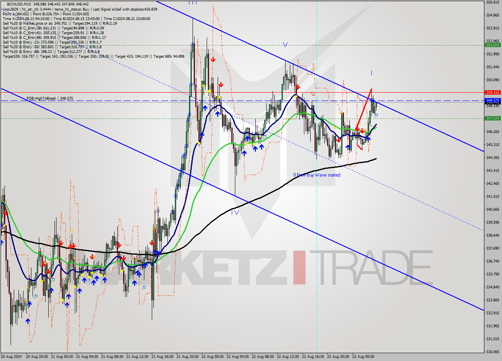The height and width of the screenshot is (361, 502).
Task: Click the 351.040 price axis label
Action: pyautogui.click(x=493, y=67)
